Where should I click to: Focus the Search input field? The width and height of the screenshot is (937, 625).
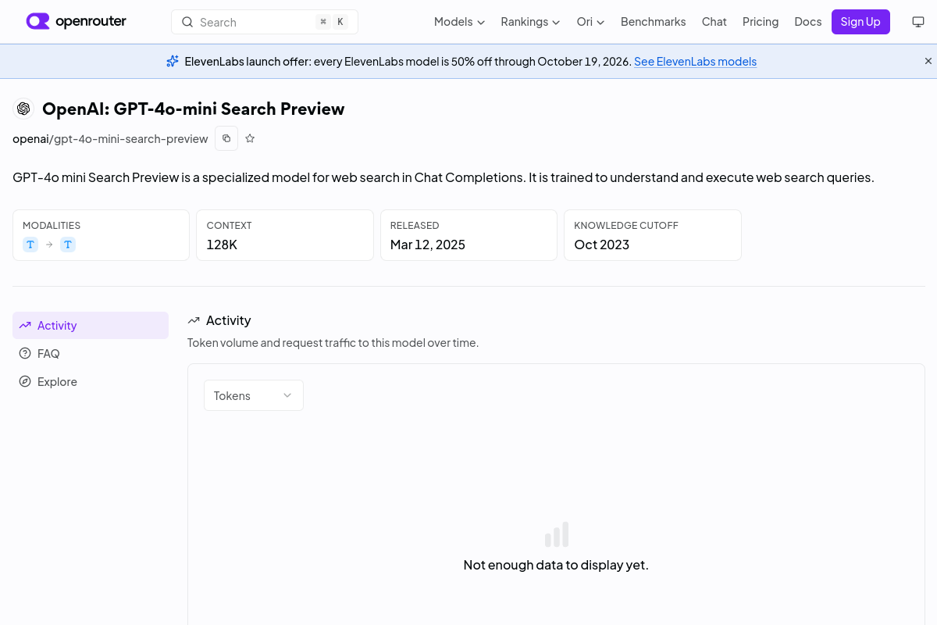[x=265, y=22]
